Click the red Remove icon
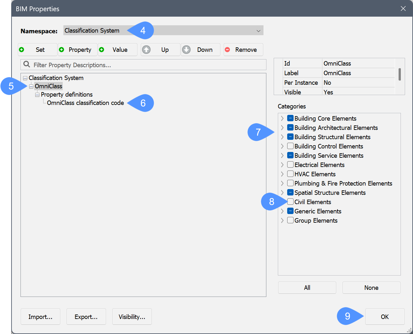 click(228, 50)
